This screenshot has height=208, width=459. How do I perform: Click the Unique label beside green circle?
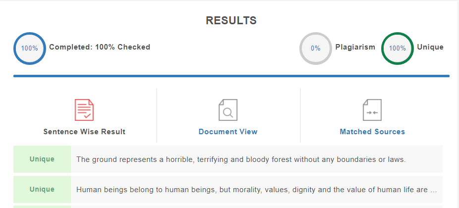[x=430, y=47]
